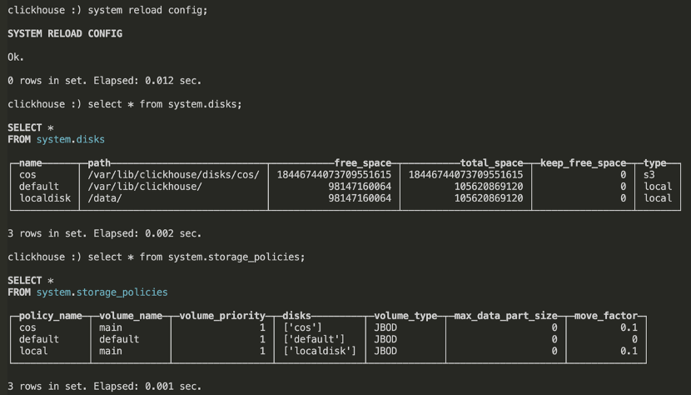The image size is (691, 395).
Task: Click the localdisk total_space value 105620869120
Action: (x=489, y=198)
